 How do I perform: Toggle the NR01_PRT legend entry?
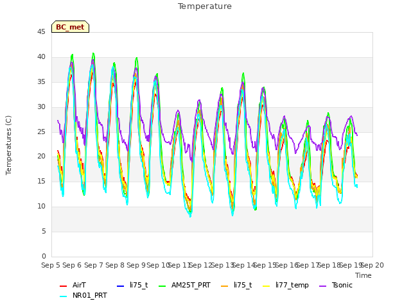point(83,295)
